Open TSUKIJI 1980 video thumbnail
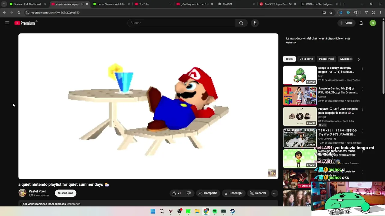385x216 pixels. pos(300,138)
